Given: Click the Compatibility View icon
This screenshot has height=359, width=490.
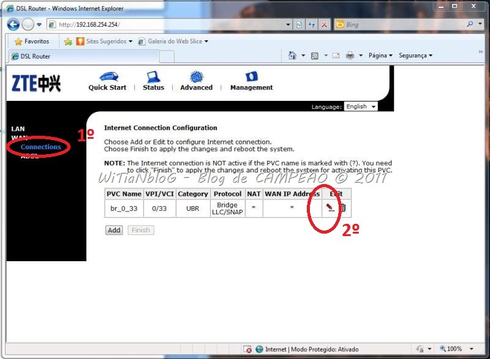Looking at the screenshot, I should tap(299, 24).
